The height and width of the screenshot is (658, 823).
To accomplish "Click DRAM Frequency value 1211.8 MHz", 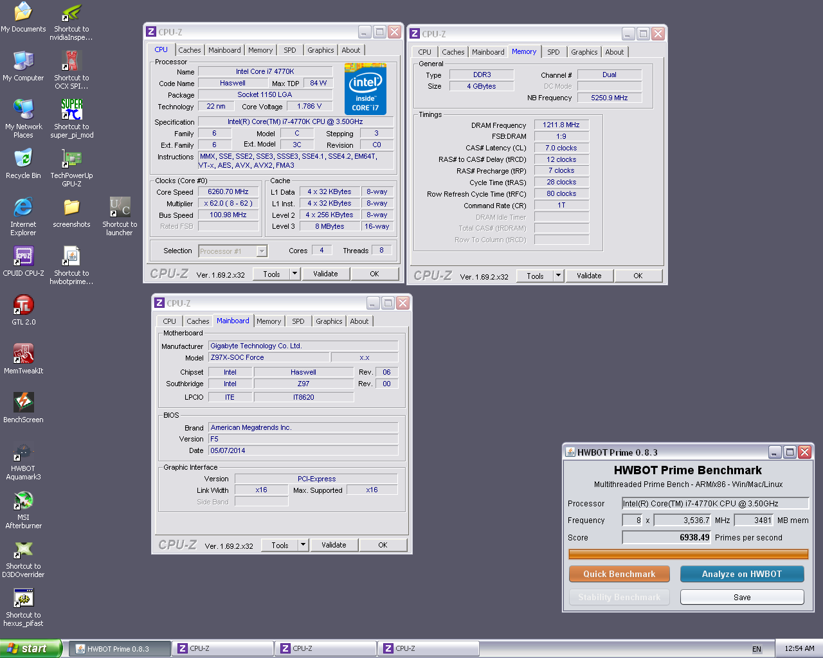I will 561,125.
